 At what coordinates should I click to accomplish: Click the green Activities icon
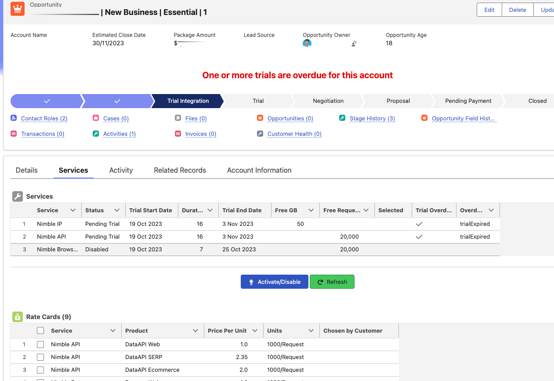(x=96, y=134)
